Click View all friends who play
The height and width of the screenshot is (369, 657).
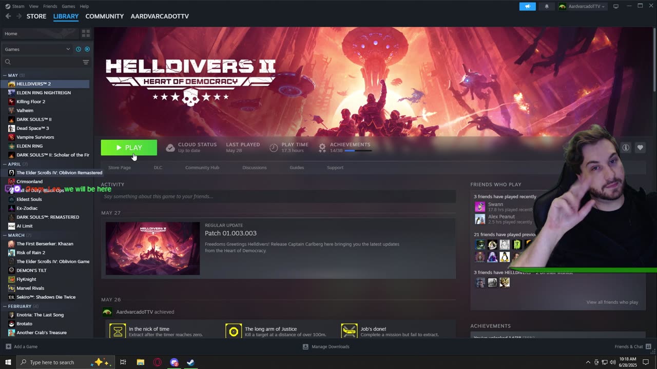612,302
